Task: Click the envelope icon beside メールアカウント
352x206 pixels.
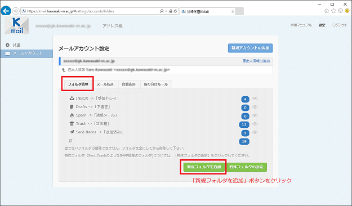Action: [x=8, y=53]
